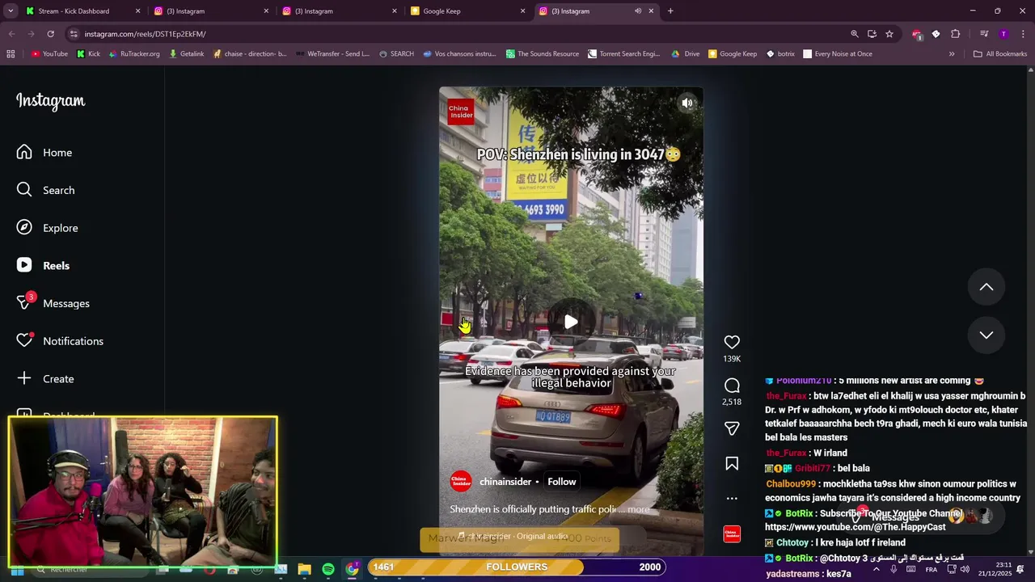This screenshot has width=1035, height=582.
Task: Open the adblock extension with badge 1
Action: [916, 34]
